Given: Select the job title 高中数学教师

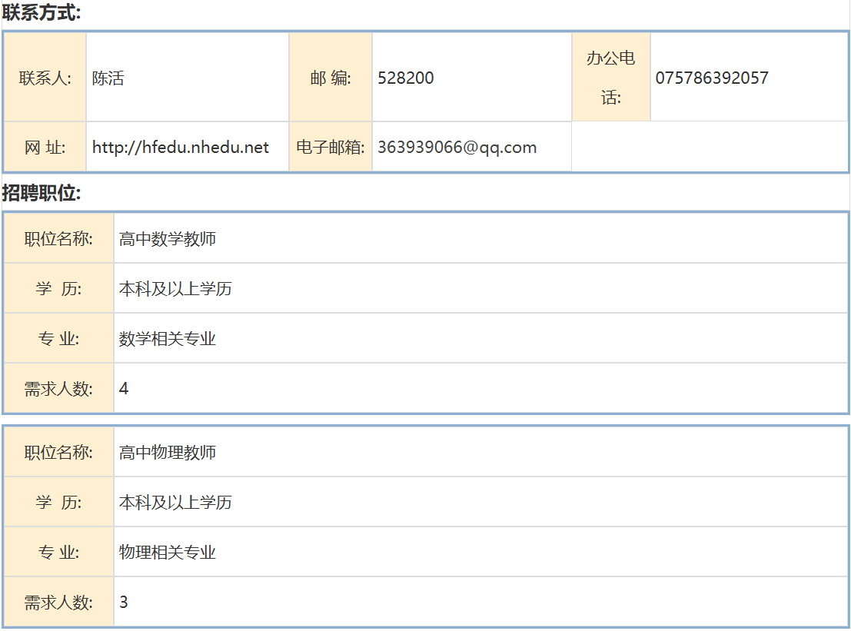Looking at the screenshot, I should (168, 239).
